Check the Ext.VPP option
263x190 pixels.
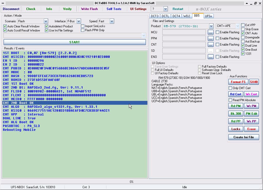(x=243, y=25)
